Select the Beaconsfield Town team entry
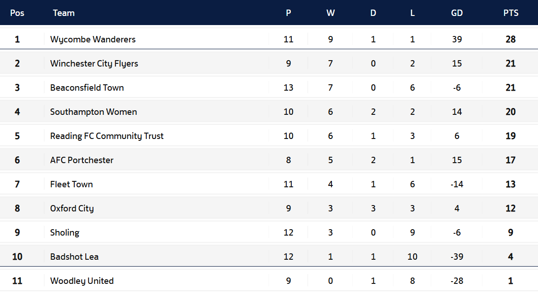 (x=87, y=87)
